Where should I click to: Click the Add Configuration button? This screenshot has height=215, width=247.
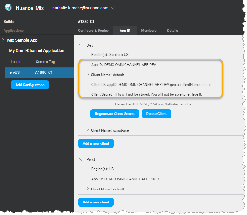(x=30, y=85)
